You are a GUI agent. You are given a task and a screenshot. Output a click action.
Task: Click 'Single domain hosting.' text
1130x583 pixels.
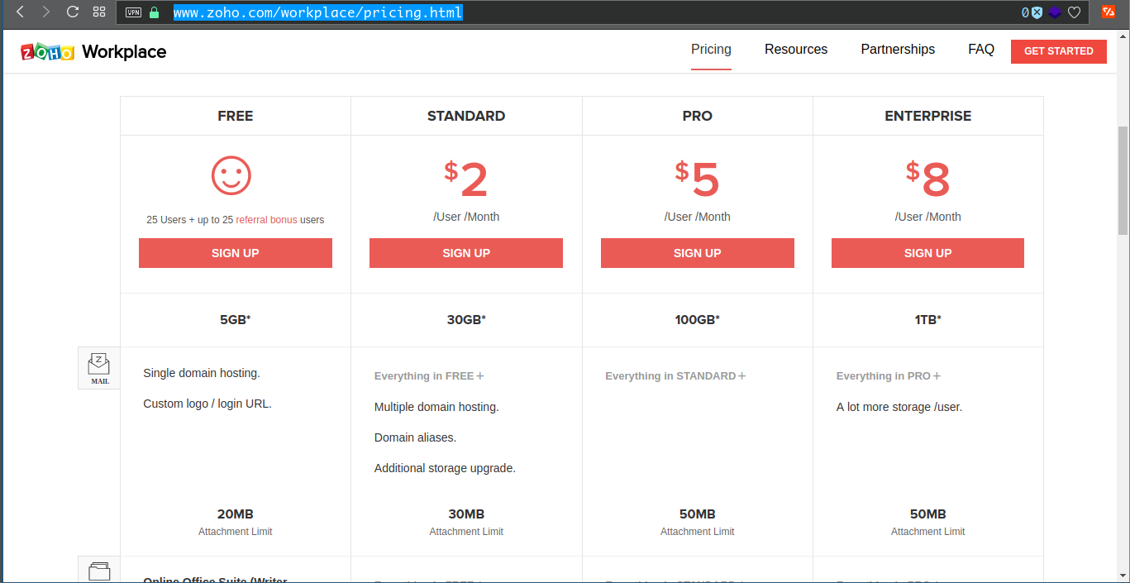(202, 373)
